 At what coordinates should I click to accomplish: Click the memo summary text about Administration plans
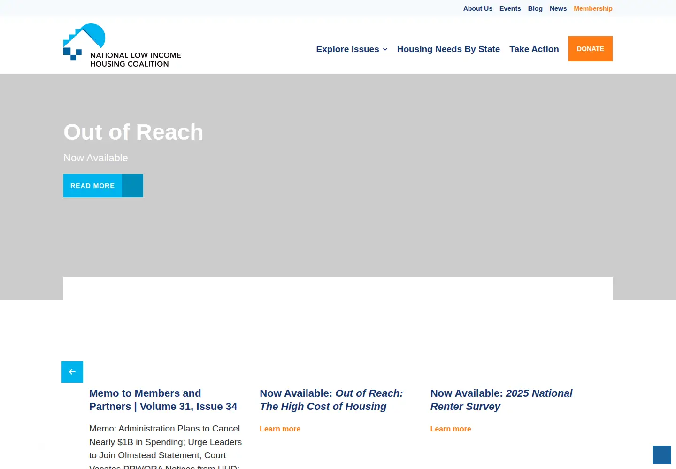pyautogui.click(x=166, y=446)
